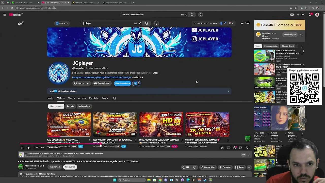Like the video with 122 likes
Screen dimensions: 325x183
(186, 167)
